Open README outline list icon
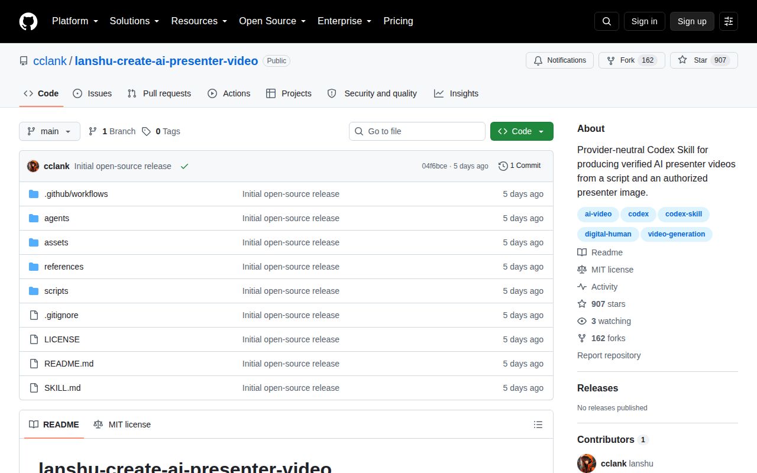 click(x=538, y=425)
